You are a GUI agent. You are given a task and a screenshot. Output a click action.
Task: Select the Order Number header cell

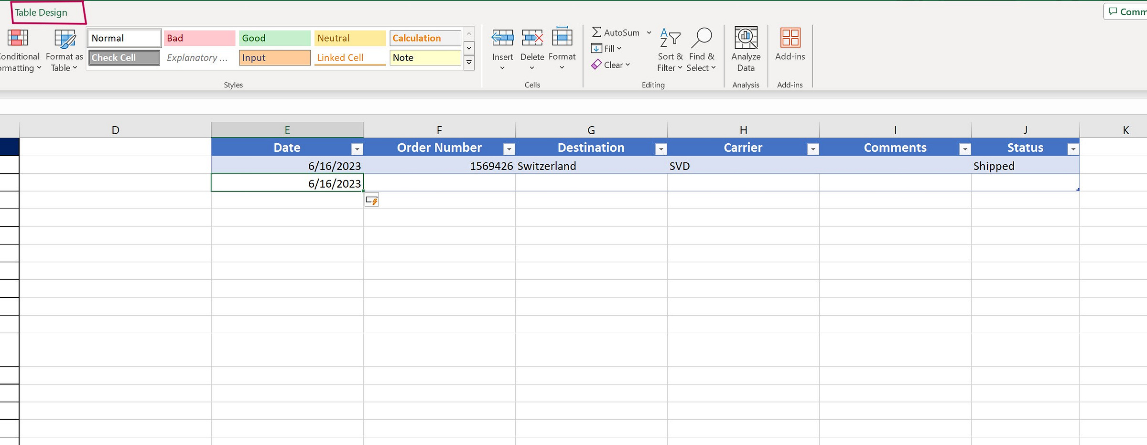point(439,147)
